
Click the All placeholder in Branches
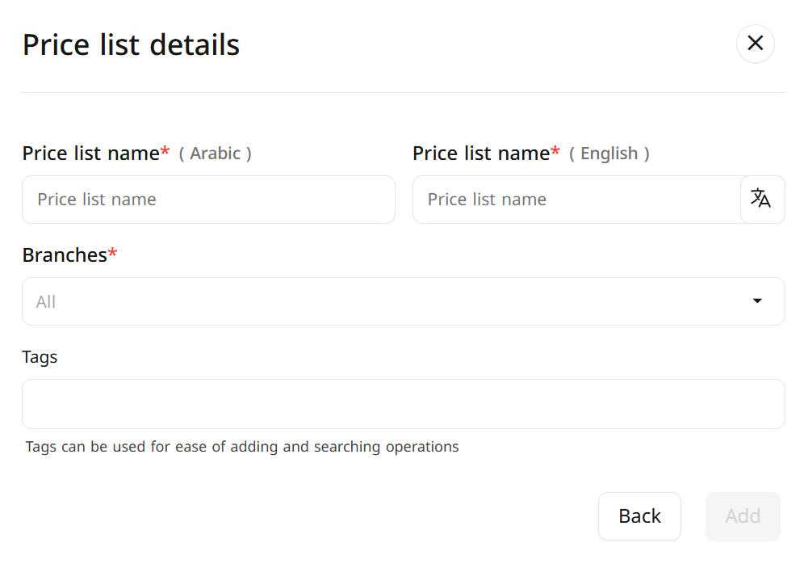click(x=46, y=301)
